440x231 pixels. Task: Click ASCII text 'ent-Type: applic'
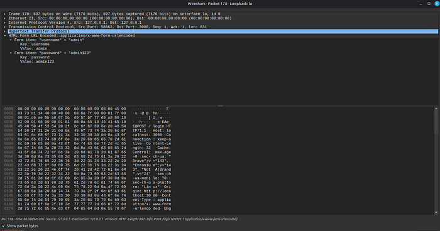(x=152, y=200)
